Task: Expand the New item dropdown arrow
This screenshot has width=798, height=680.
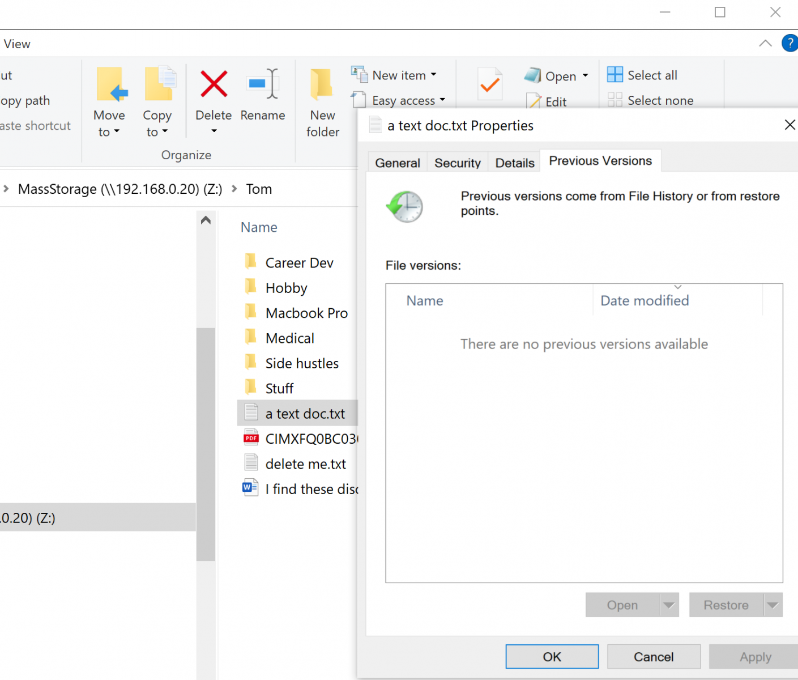Action: tap(434, 75)
